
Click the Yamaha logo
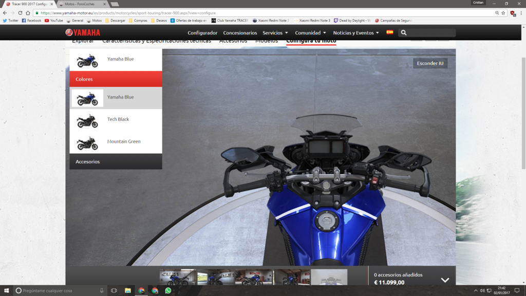[x=83, y=32]
